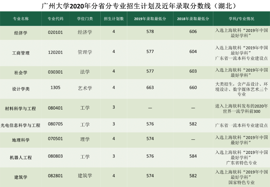The height and width of the screenshot is (187, 270).
Task: Click the enrollment count in the 材料科学与工程 row
Action: [114, 107]
